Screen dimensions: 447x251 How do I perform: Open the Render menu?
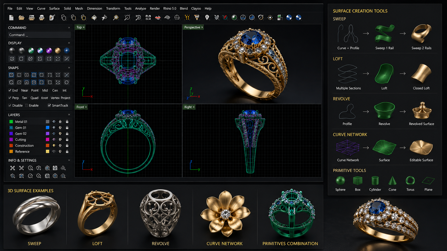tap(155, 9)
